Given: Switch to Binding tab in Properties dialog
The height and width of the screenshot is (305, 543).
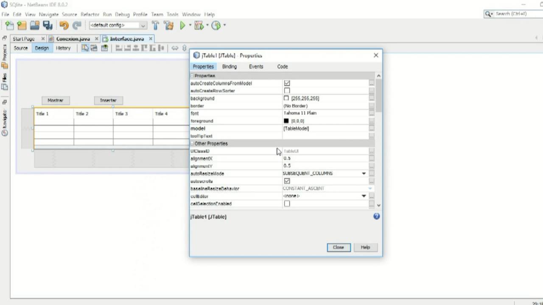Looking at the screenshot, I should [x=230, y=67].
